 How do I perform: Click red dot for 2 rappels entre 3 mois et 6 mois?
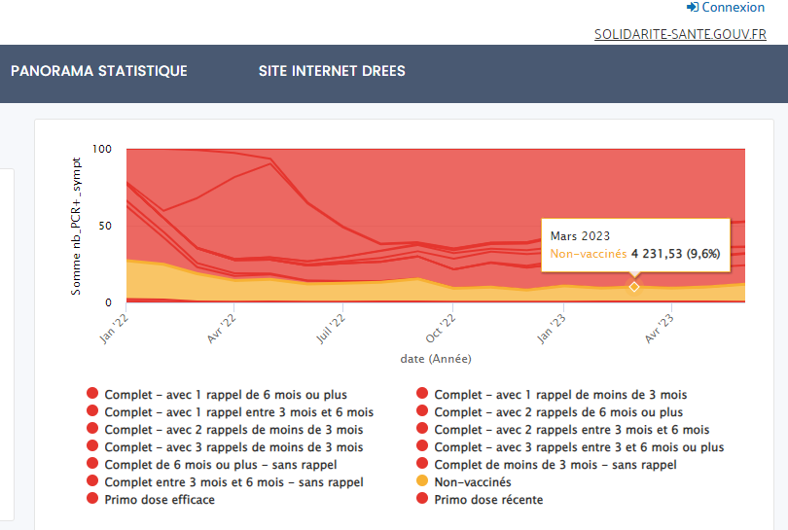click(x=422, y=429)
